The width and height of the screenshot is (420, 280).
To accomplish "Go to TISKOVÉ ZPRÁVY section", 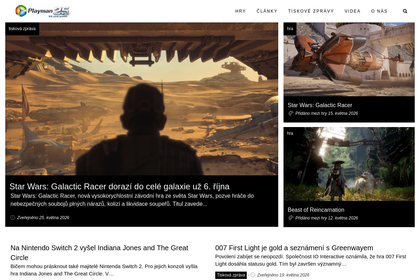I will [311, 11].
